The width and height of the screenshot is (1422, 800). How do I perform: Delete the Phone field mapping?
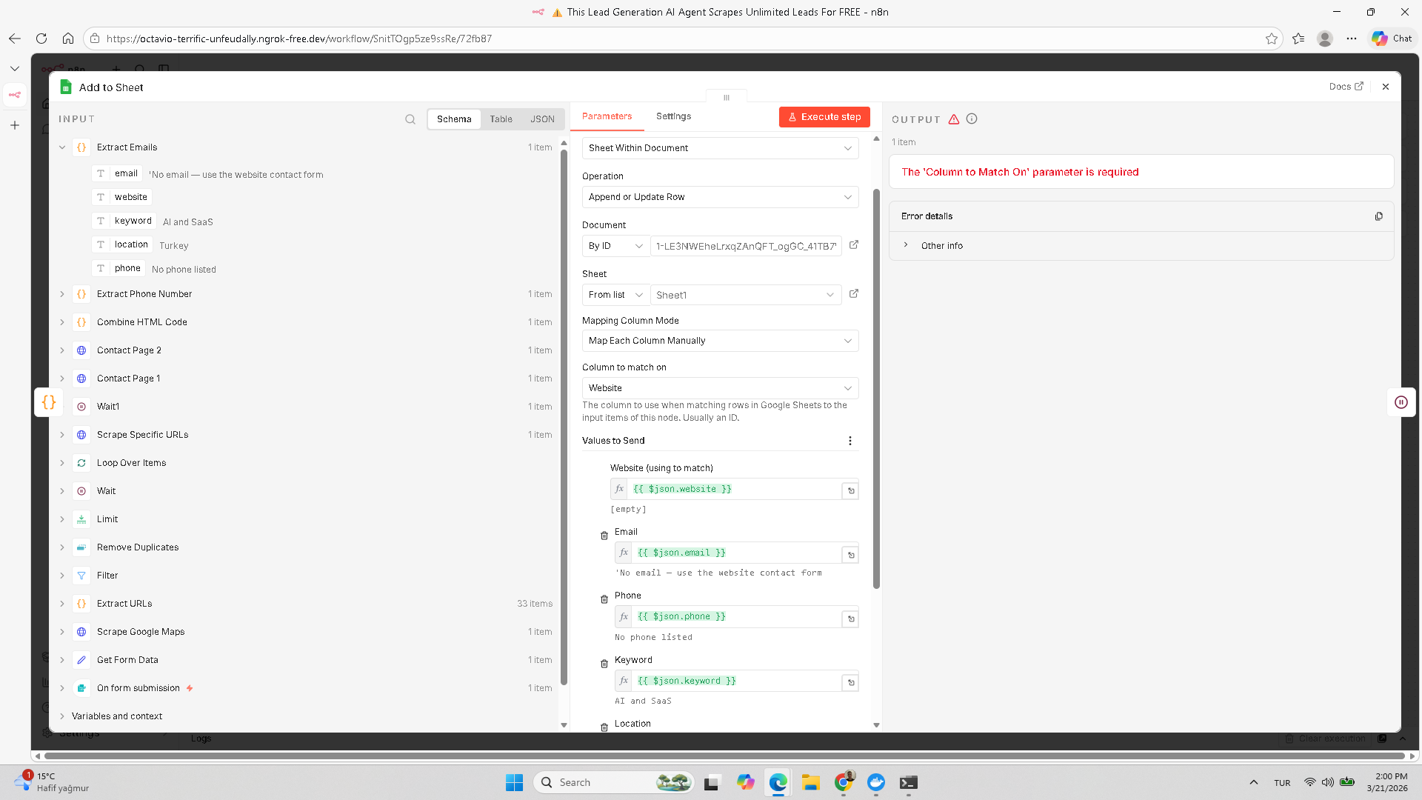click(604, 599)
